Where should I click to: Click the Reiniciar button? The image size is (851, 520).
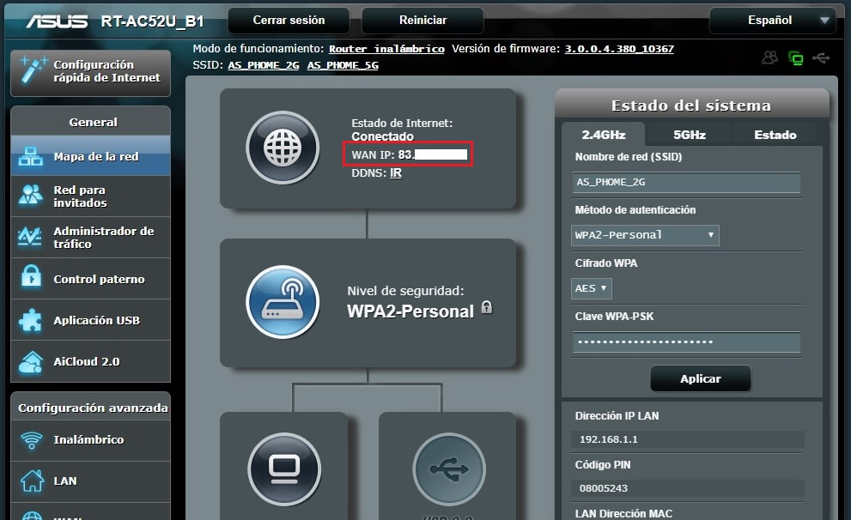pyautogui.click(x=422, y=21)
